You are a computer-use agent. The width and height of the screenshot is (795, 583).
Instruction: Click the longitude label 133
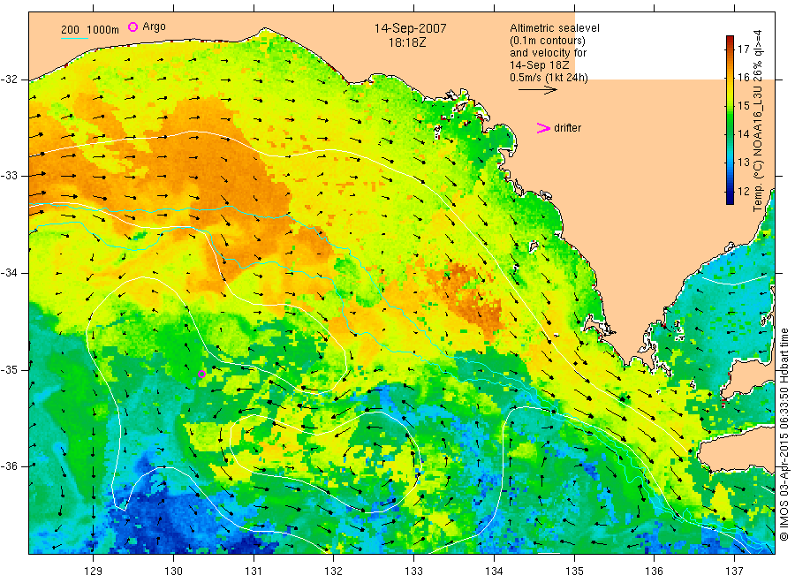[x=413, y=572]
